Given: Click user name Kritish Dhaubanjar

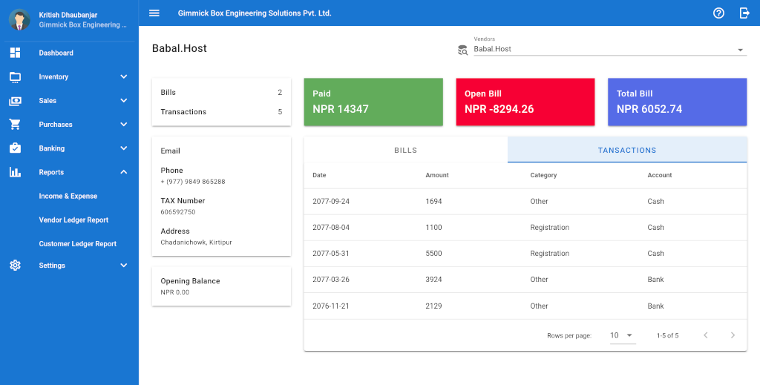Looking at the screenshot, I should click(x=68, y=15).
